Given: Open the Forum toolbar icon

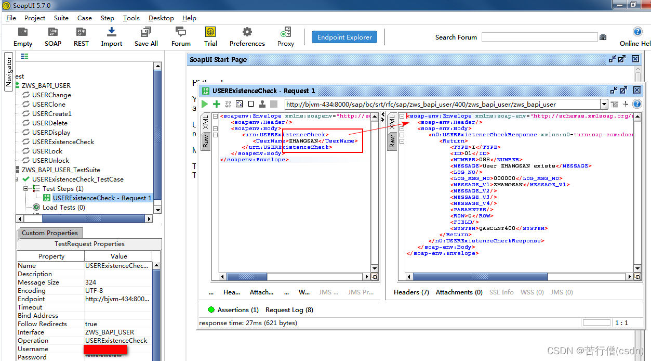Looking at the screenshot, I should tap(181, 32).
